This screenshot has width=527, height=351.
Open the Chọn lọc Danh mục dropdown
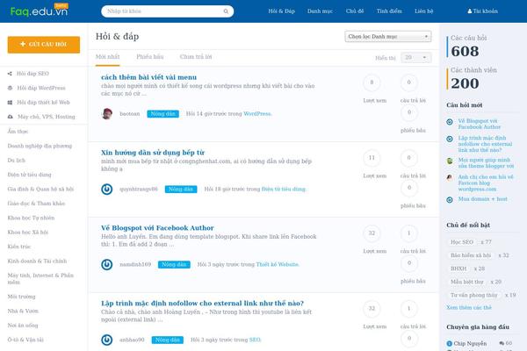[x=388, y=36]
